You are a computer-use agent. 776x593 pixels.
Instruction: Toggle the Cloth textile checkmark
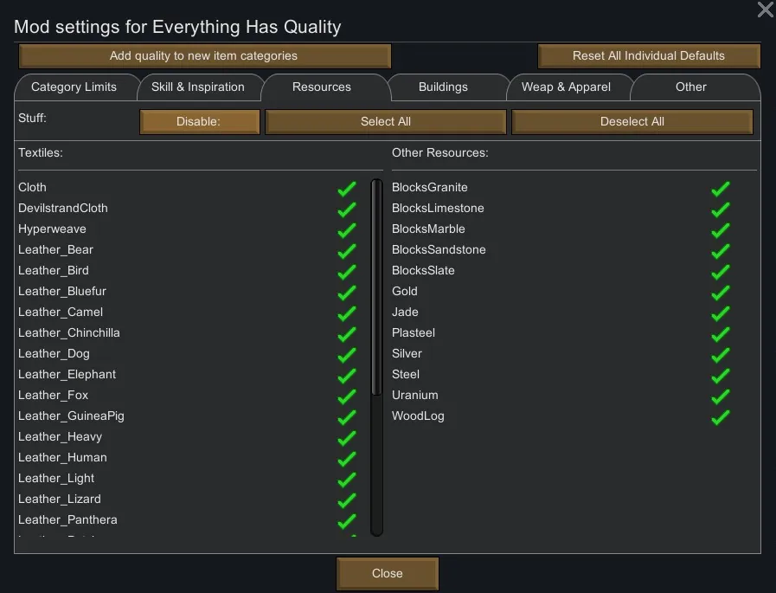tap(347, 188)
